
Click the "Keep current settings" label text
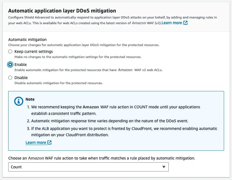point(34,51)
